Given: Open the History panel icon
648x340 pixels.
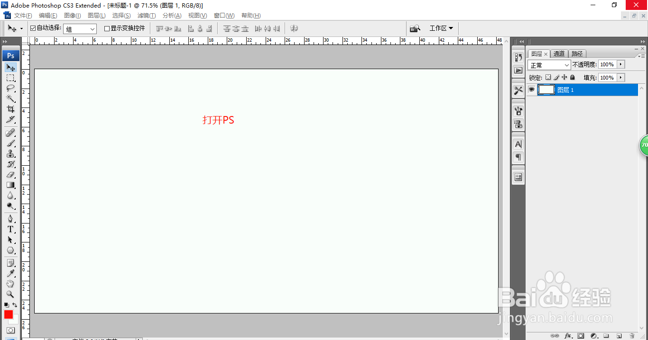Looking at the screenshot, I should (x=518, y=57).
